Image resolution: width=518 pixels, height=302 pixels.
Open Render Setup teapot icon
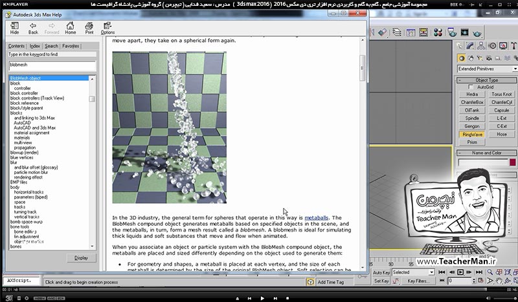(452, 32)
